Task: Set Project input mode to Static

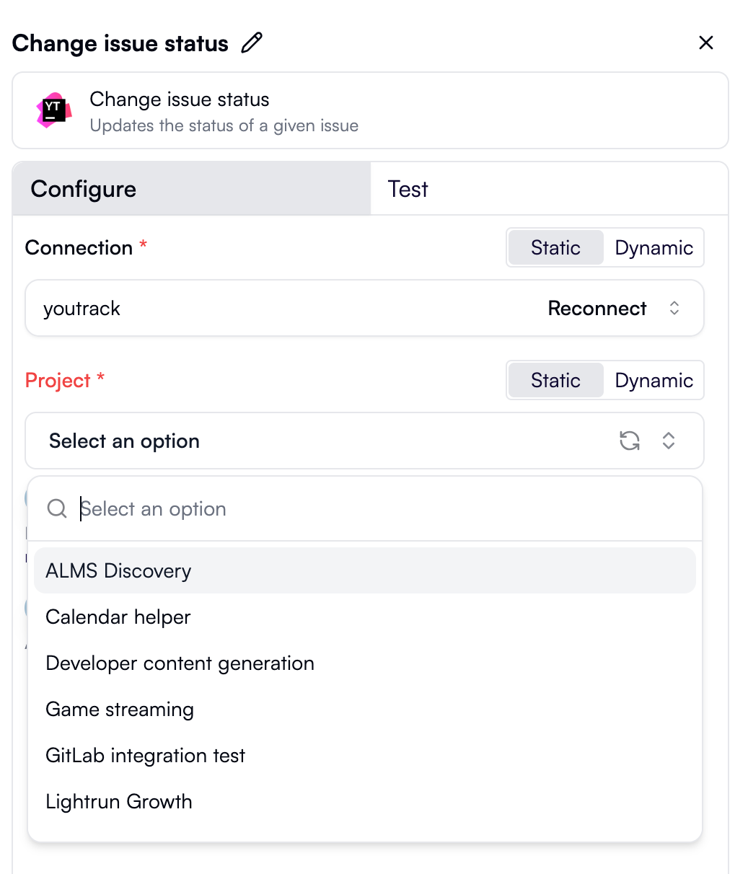Action: (555, 380)
